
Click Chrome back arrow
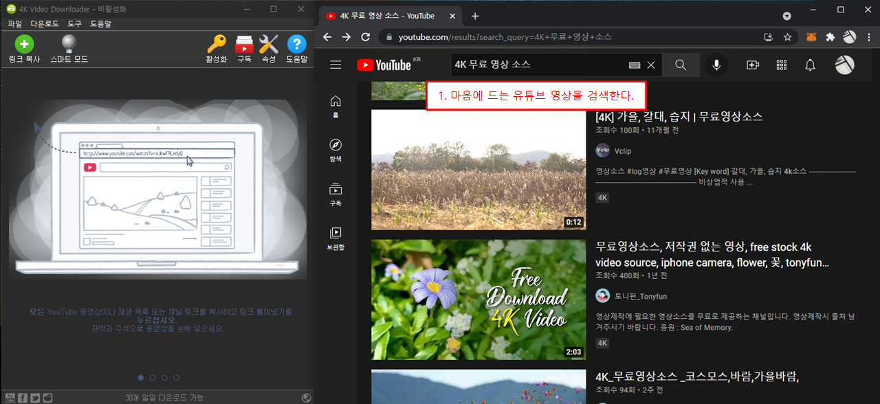coord(327,37)
